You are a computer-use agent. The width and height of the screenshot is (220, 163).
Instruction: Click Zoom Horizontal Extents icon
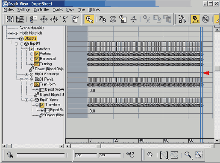[164, 155]
